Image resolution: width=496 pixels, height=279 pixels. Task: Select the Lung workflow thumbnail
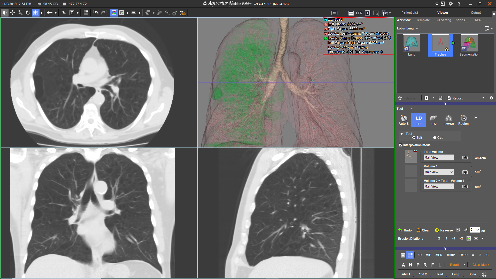click(x=412, y=45)
